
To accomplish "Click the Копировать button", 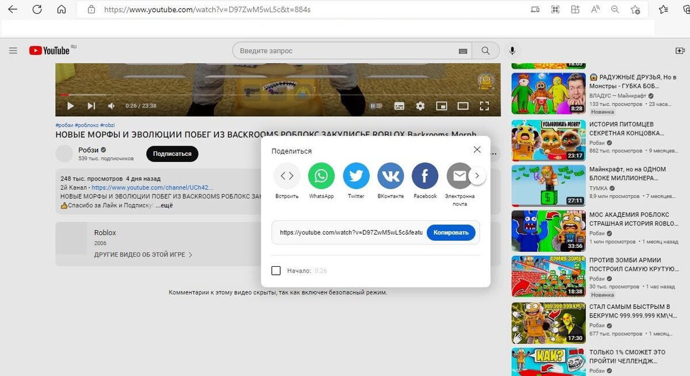I will click(x=451, y=232).
